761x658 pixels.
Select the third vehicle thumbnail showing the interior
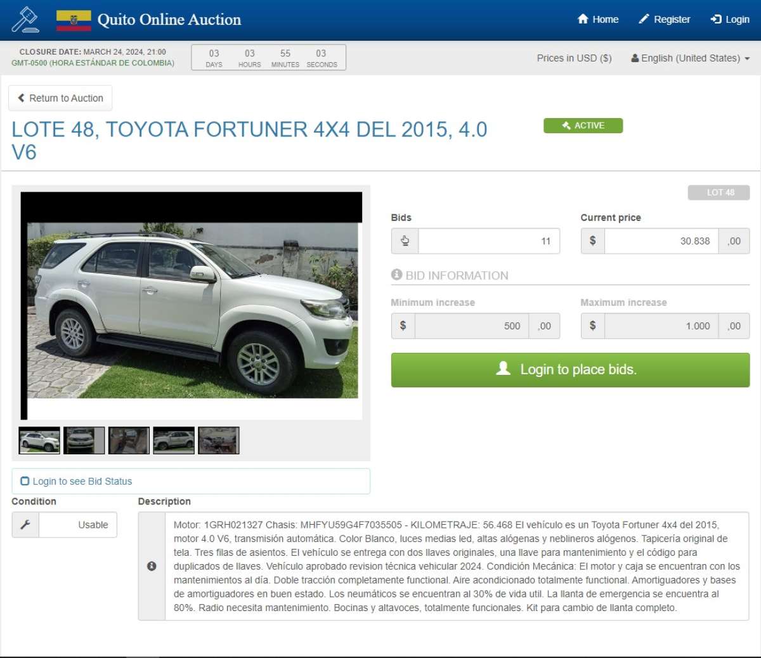(129, 440)
